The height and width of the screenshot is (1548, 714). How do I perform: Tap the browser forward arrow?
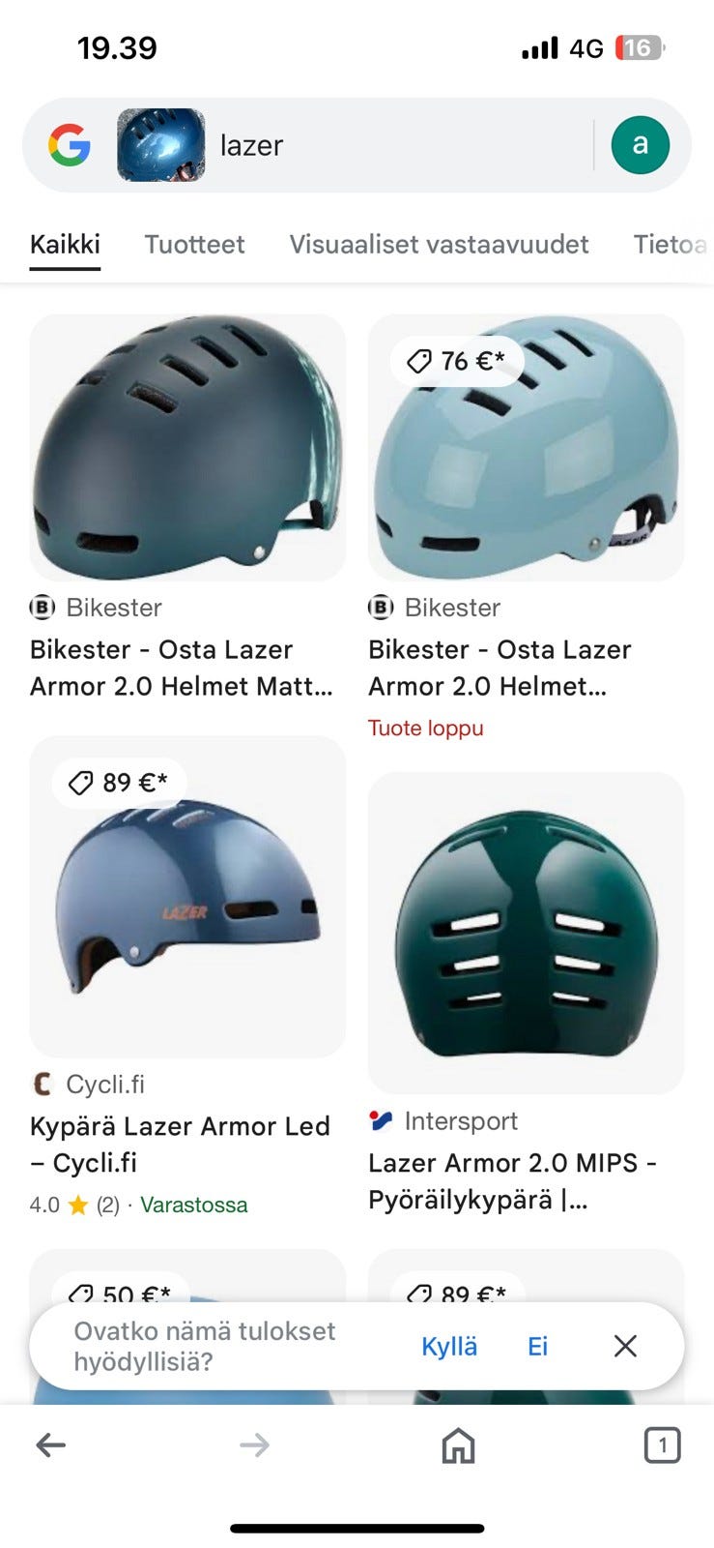255,1445
